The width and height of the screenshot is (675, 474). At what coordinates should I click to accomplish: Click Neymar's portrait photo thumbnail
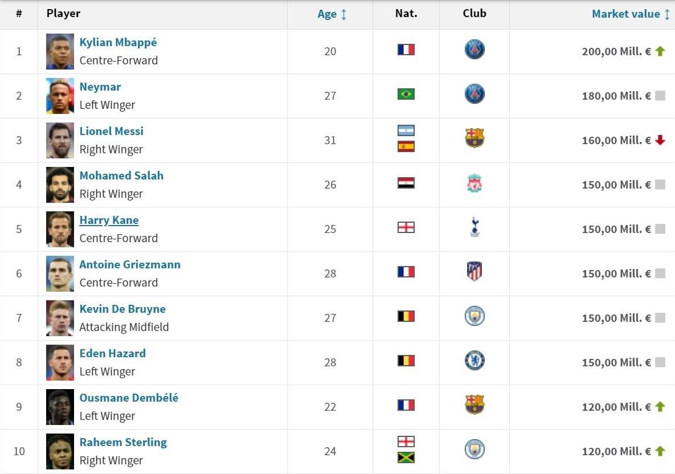click(x=59, y=95)
